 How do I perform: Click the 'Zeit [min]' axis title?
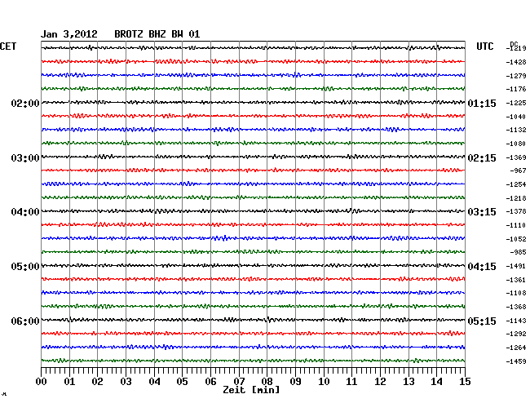[x=251, y=390]
